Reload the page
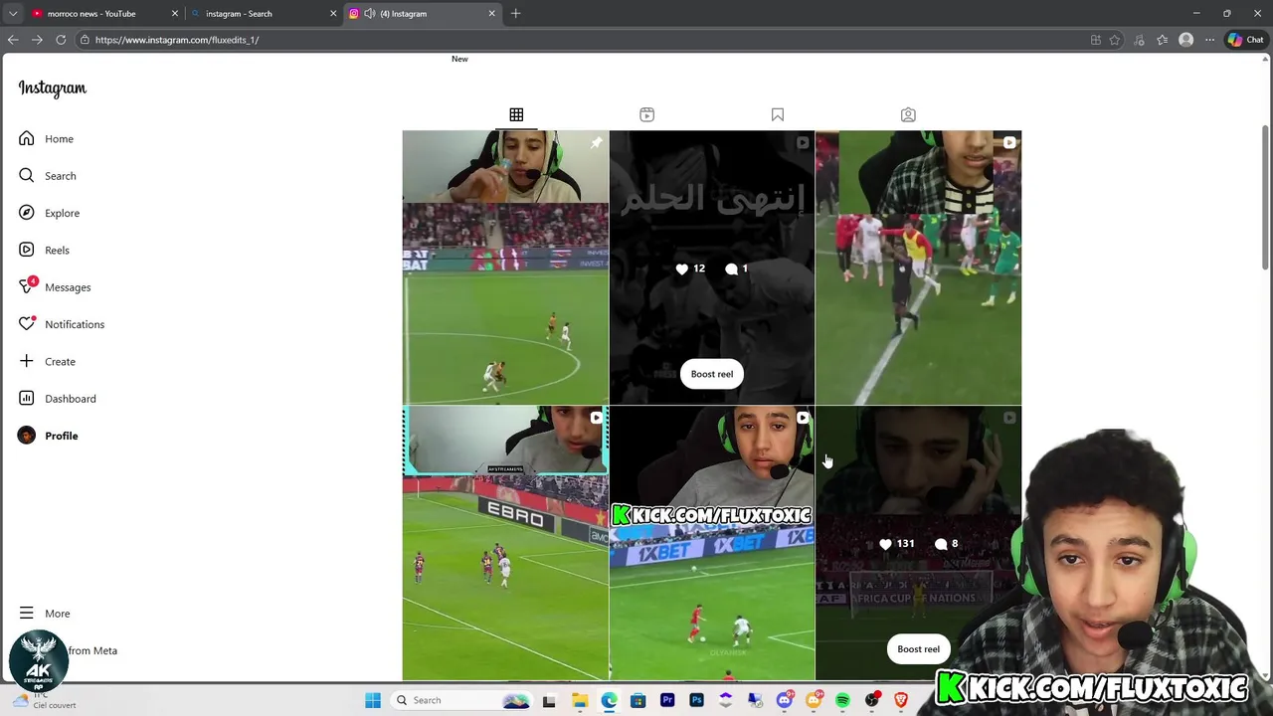The width and height of the screenshot is (1273, 716). [61, 40]
